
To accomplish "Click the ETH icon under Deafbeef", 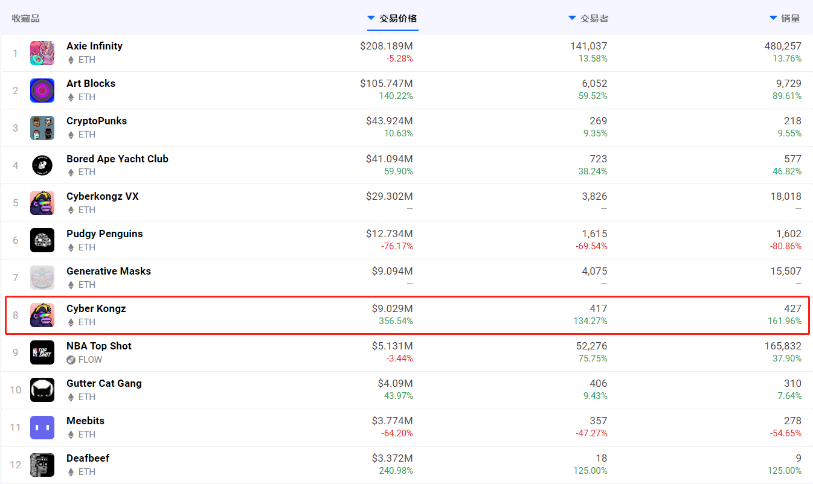I will 71,472.
